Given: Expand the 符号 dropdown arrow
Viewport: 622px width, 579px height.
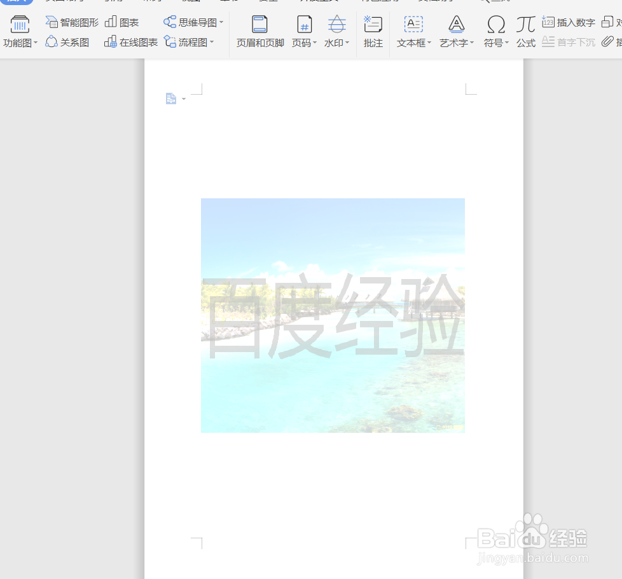Looking at the screenshot, I should pyautogui.click(x=506, y=43).
